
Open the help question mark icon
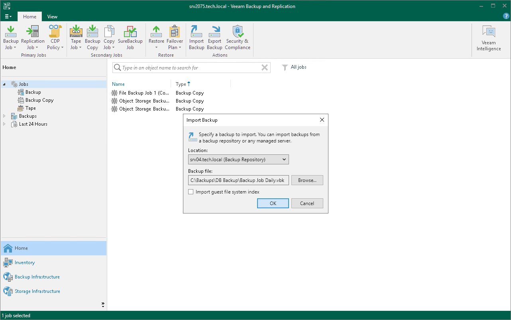505,16
